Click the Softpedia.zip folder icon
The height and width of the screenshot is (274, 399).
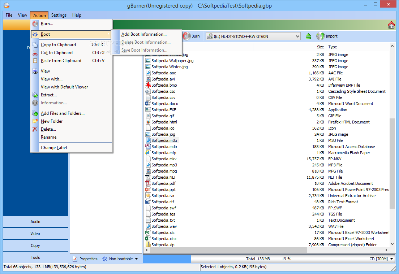point(148,244)
